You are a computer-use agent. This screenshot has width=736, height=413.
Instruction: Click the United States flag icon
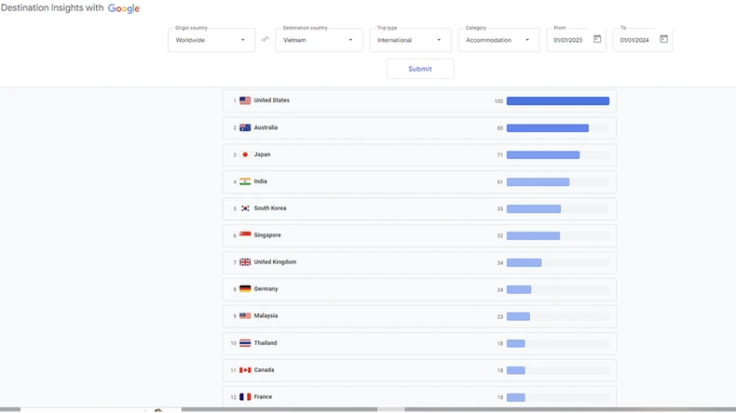pos(245,100)
